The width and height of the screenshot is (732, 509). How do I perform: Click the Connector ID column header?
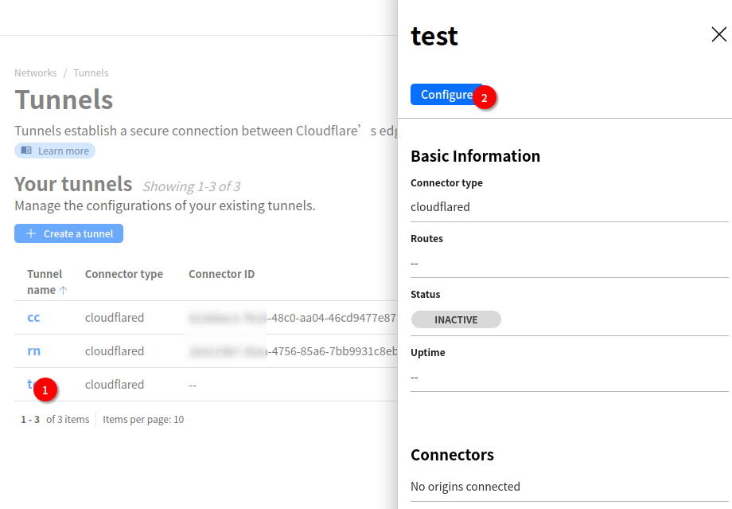[221, 274]
